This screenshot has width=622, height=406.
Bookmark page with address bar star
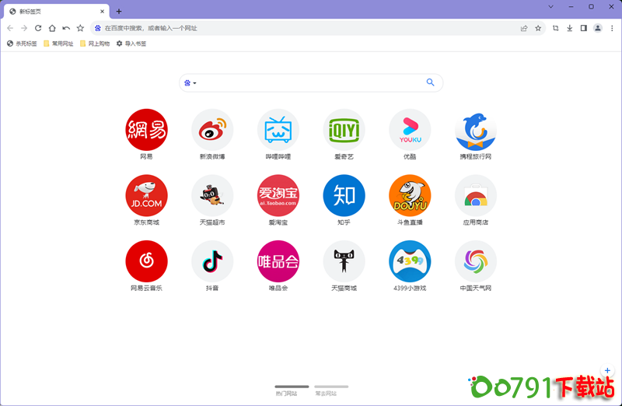click(x=538, y=28)
